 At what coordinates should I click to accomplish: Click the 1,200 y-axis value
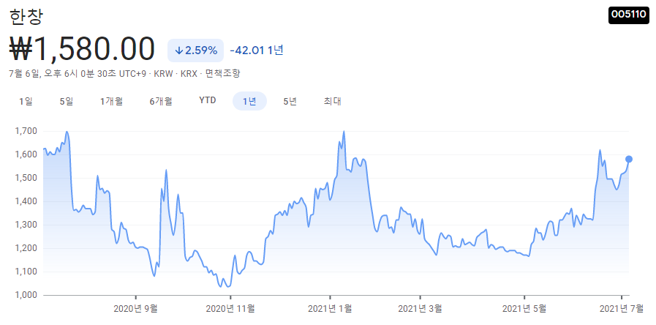[x=26, y=248]
